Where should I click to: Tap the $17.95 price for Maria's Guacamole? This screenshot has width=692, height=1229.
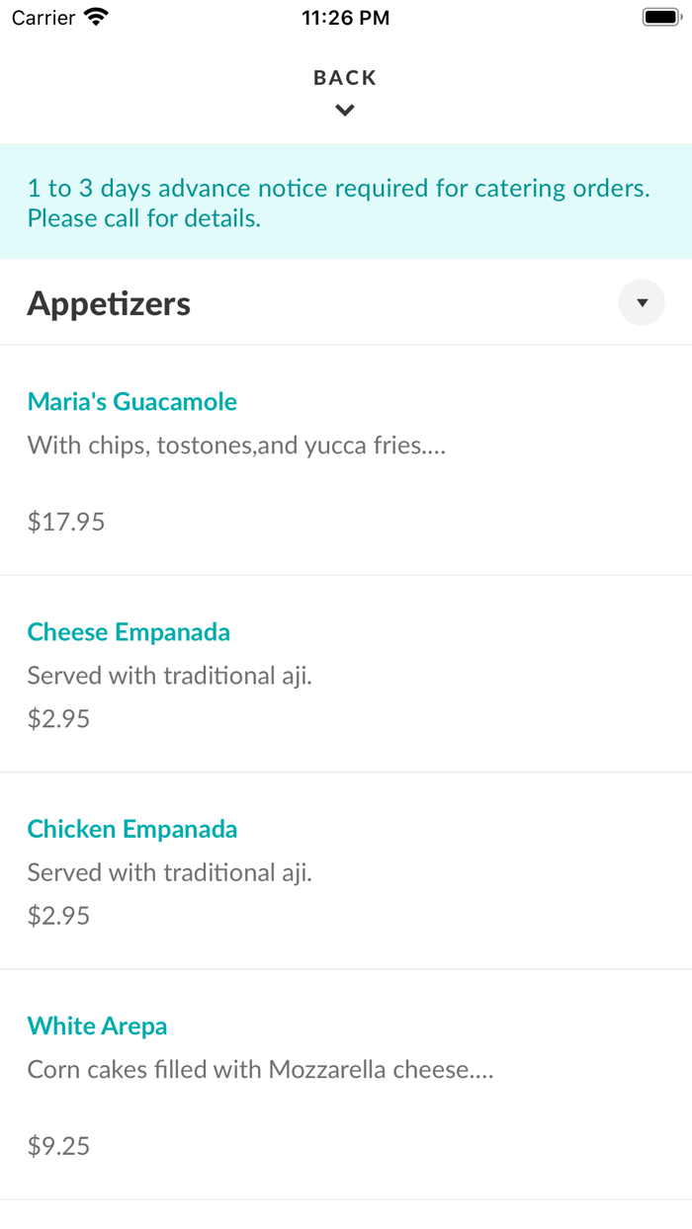pyautogui.click(x=65, y=521)
